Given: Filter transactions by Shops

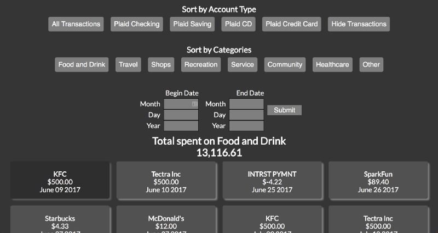Looking at the screenshot, I should click(161, 64).
